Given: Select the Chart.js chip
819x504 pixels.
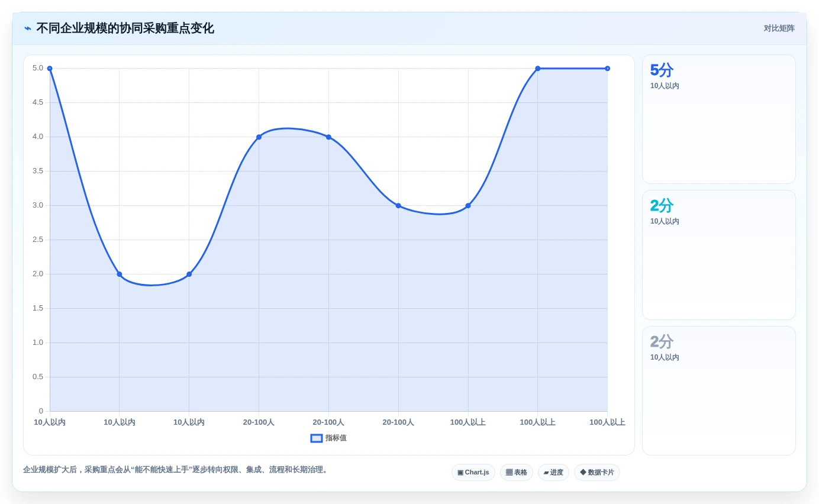Looking at the screenshot, I should click(x=473, y=472).
